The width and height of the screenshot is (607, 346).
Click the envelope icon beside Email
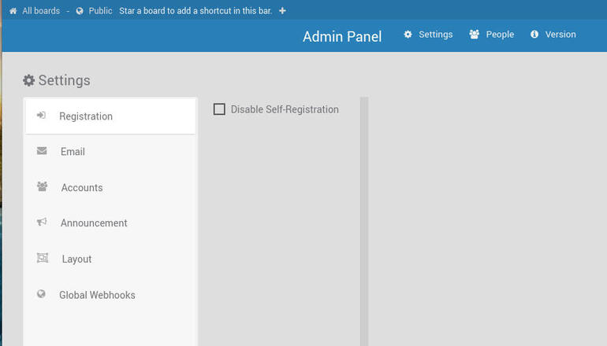42,151
